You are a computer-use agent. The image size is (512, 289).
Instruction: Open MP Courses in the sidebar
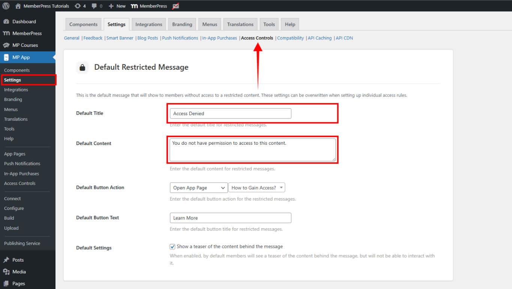pyautogui.click(x=25, y=45)
